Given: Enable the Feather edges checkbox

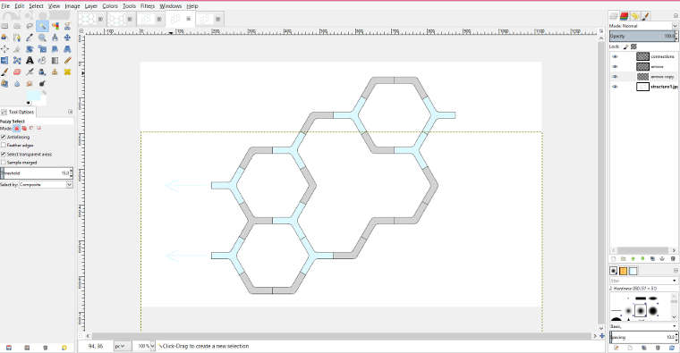Looking at the screenshot, I should [x=4, y=145].
